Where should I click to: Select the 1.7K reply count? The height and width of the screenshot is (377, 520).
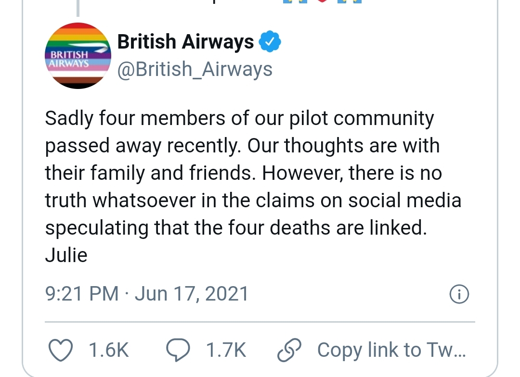[x=227, y=350]
